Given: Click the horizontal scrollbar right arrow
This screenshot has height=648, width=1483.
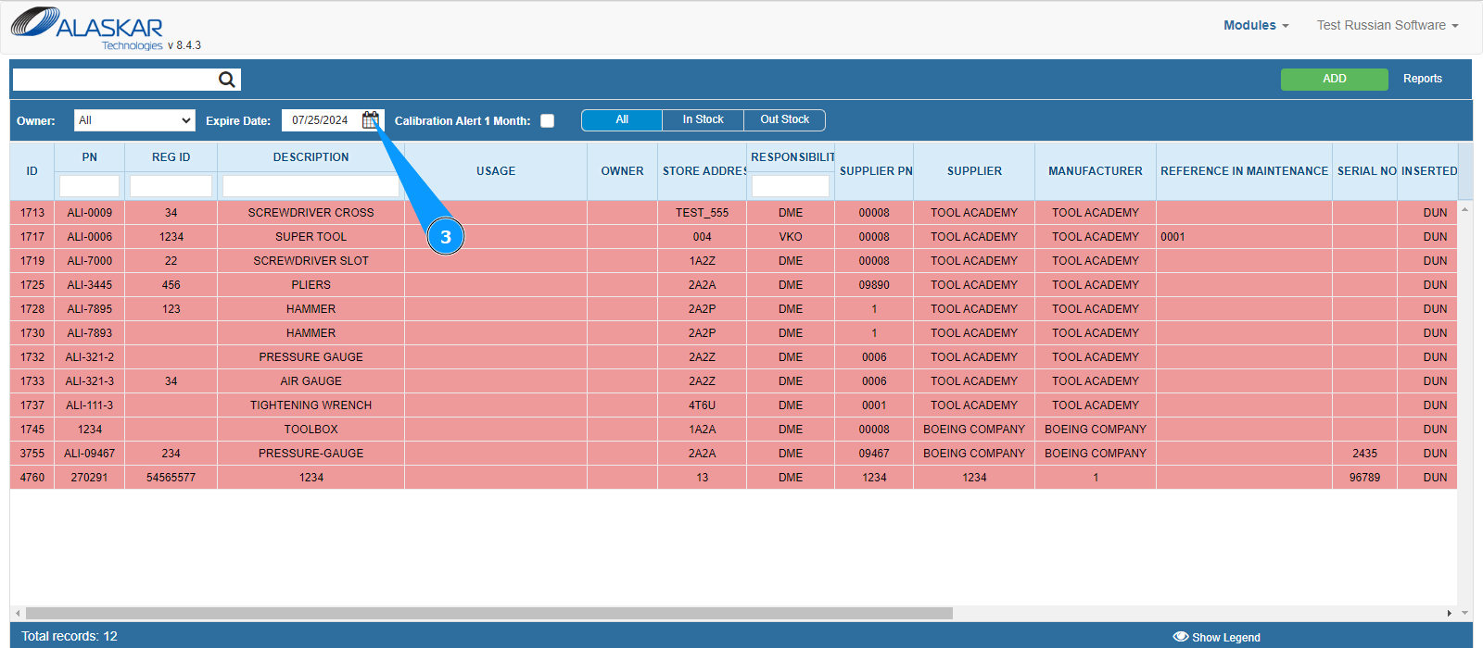Looking at the screenshot, I should click(1449, 613).
